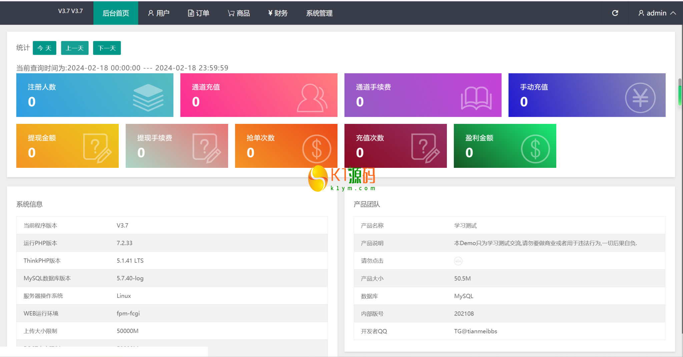Viewport: 683px width, 357px height.
Task: Click the user silhouette icon on 通道充值 card
Action: click(312, 98)
